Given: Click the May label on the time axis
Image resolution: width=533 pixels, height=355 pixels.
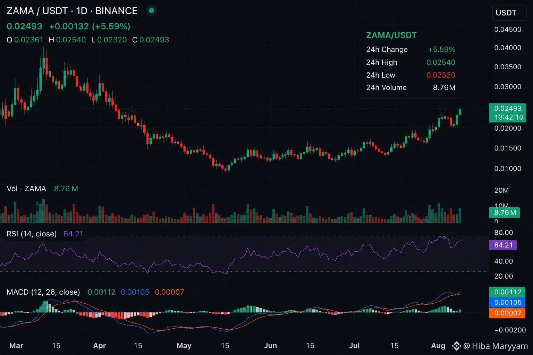Looking at the screenshot, I should 184,346.
